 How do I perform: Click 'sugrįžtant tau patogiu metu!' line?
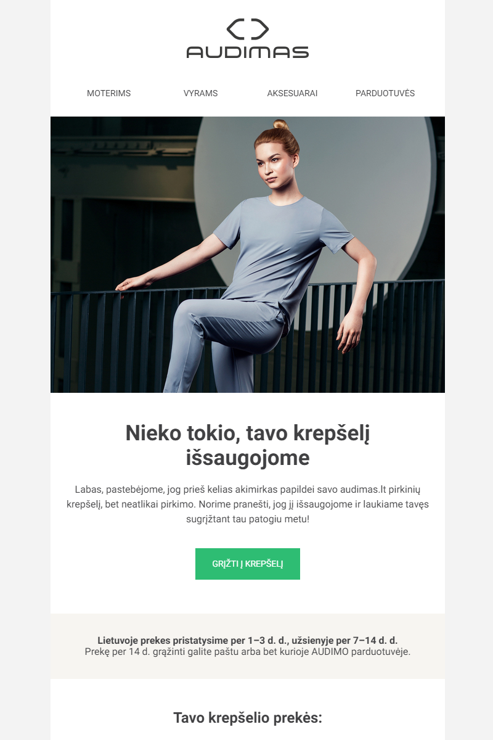point(248,519)
